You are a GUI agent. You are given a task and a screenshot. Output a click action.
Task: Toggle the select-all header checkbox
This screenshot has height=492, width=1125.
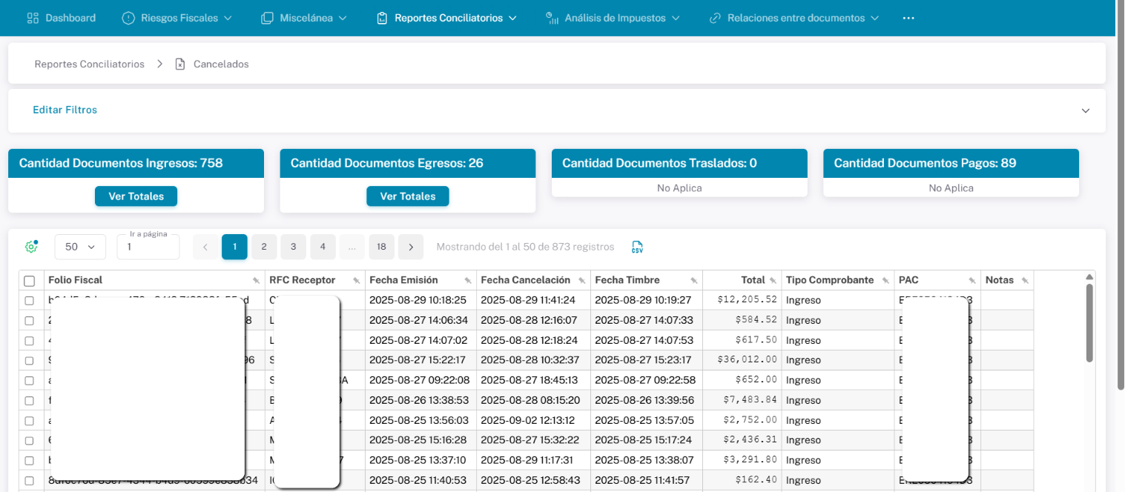click(x=30, y=281)
